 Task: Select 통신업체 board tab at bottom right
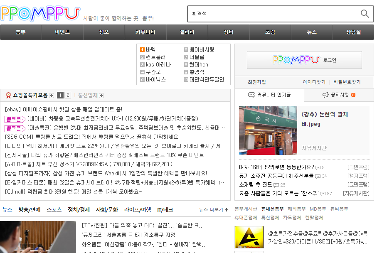[x=270, y=218]
